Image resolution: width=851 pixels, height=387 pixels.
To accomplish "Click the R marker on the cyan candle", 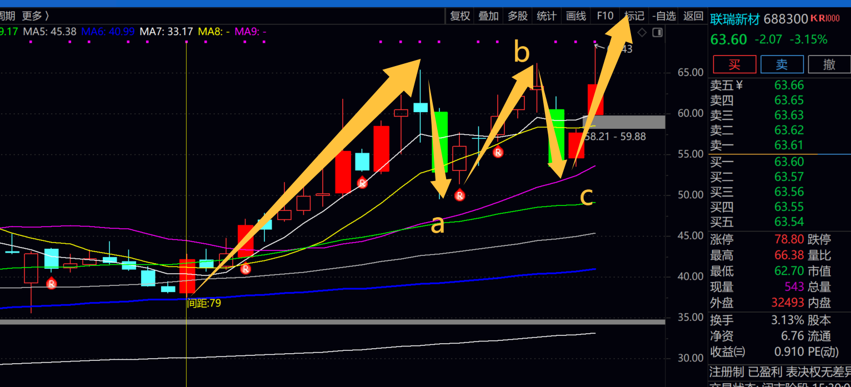I will pyautogui.click(x=362, y=183).
